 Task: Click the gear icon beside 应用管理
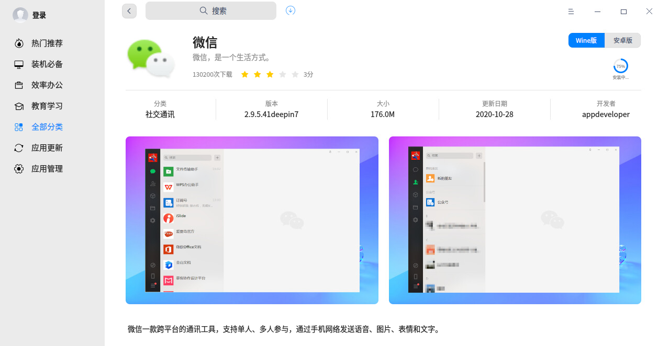[x=19, y=169]
